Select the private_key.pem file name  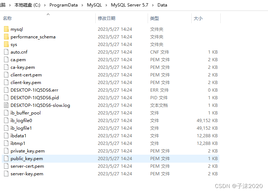coord(28,151)
